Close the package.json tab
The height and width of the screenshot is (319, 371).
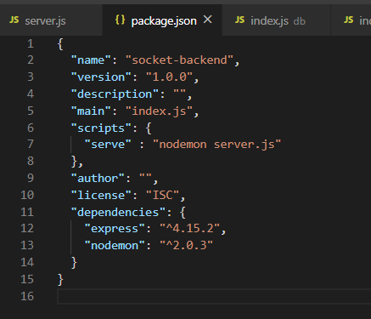[x=208, y=20]
